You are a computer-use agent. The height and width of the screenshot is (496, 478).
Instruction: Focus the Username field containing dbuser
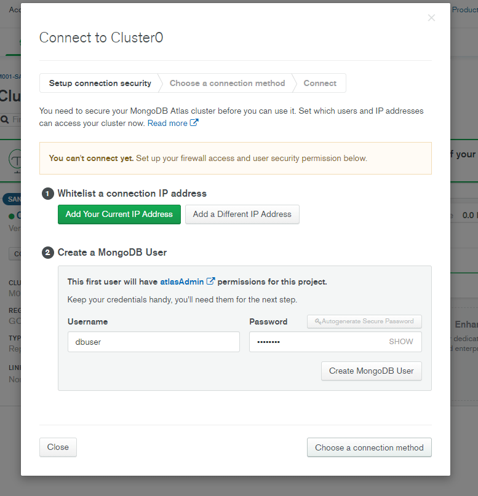pyautogui.click(x=154, y=342)
